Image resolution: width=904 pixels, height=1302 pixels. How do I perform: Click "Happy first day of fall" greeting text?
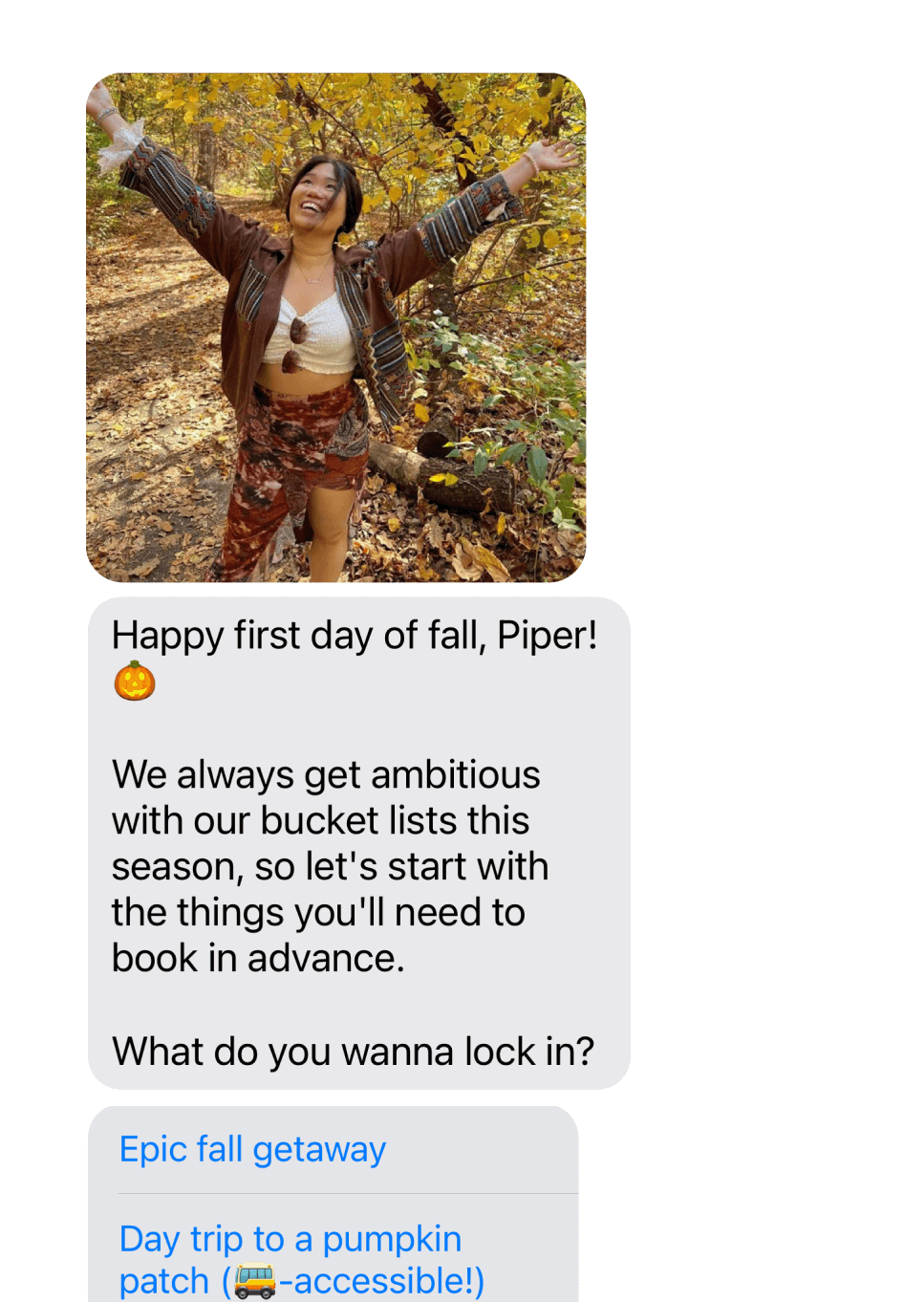[x=298, y=636]
